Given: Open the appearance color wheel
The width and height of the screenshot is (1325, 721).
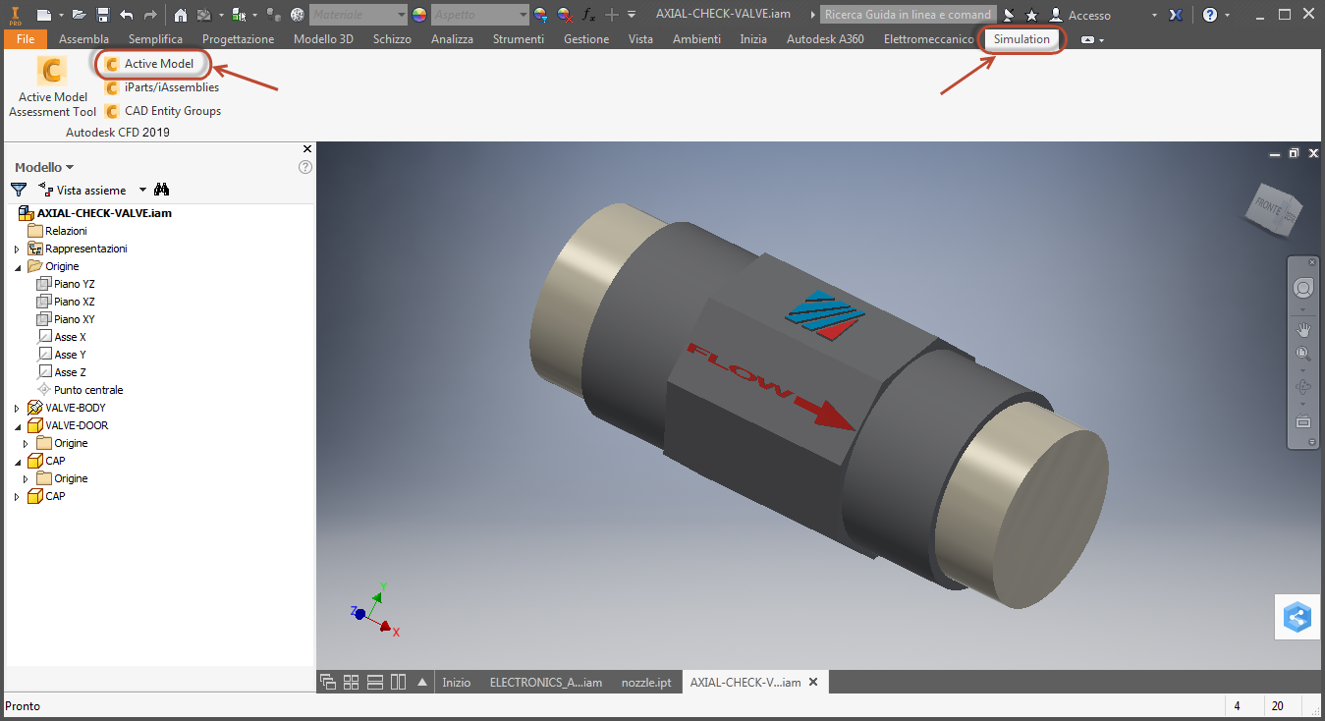Looking at the screenshot, I should tap(419, 15).
